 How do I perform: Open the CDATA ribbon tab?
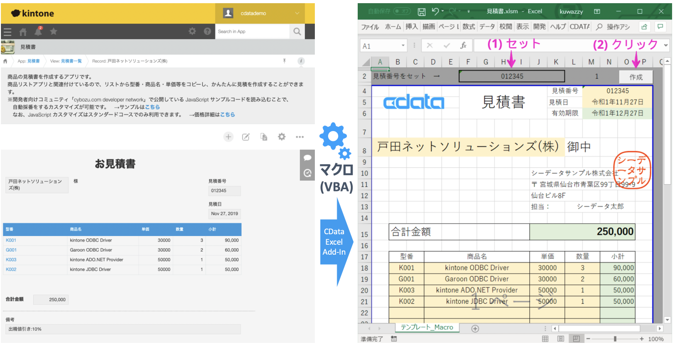coord(580,27)
